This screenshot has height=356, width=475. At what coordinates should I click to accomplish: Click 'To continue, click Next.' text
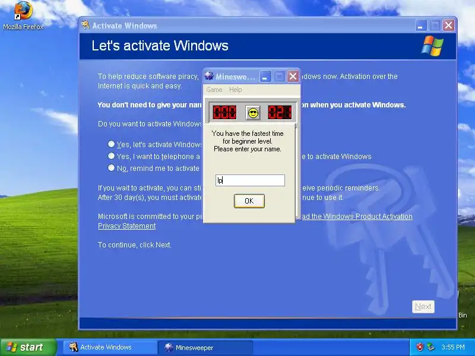[135, 245]
